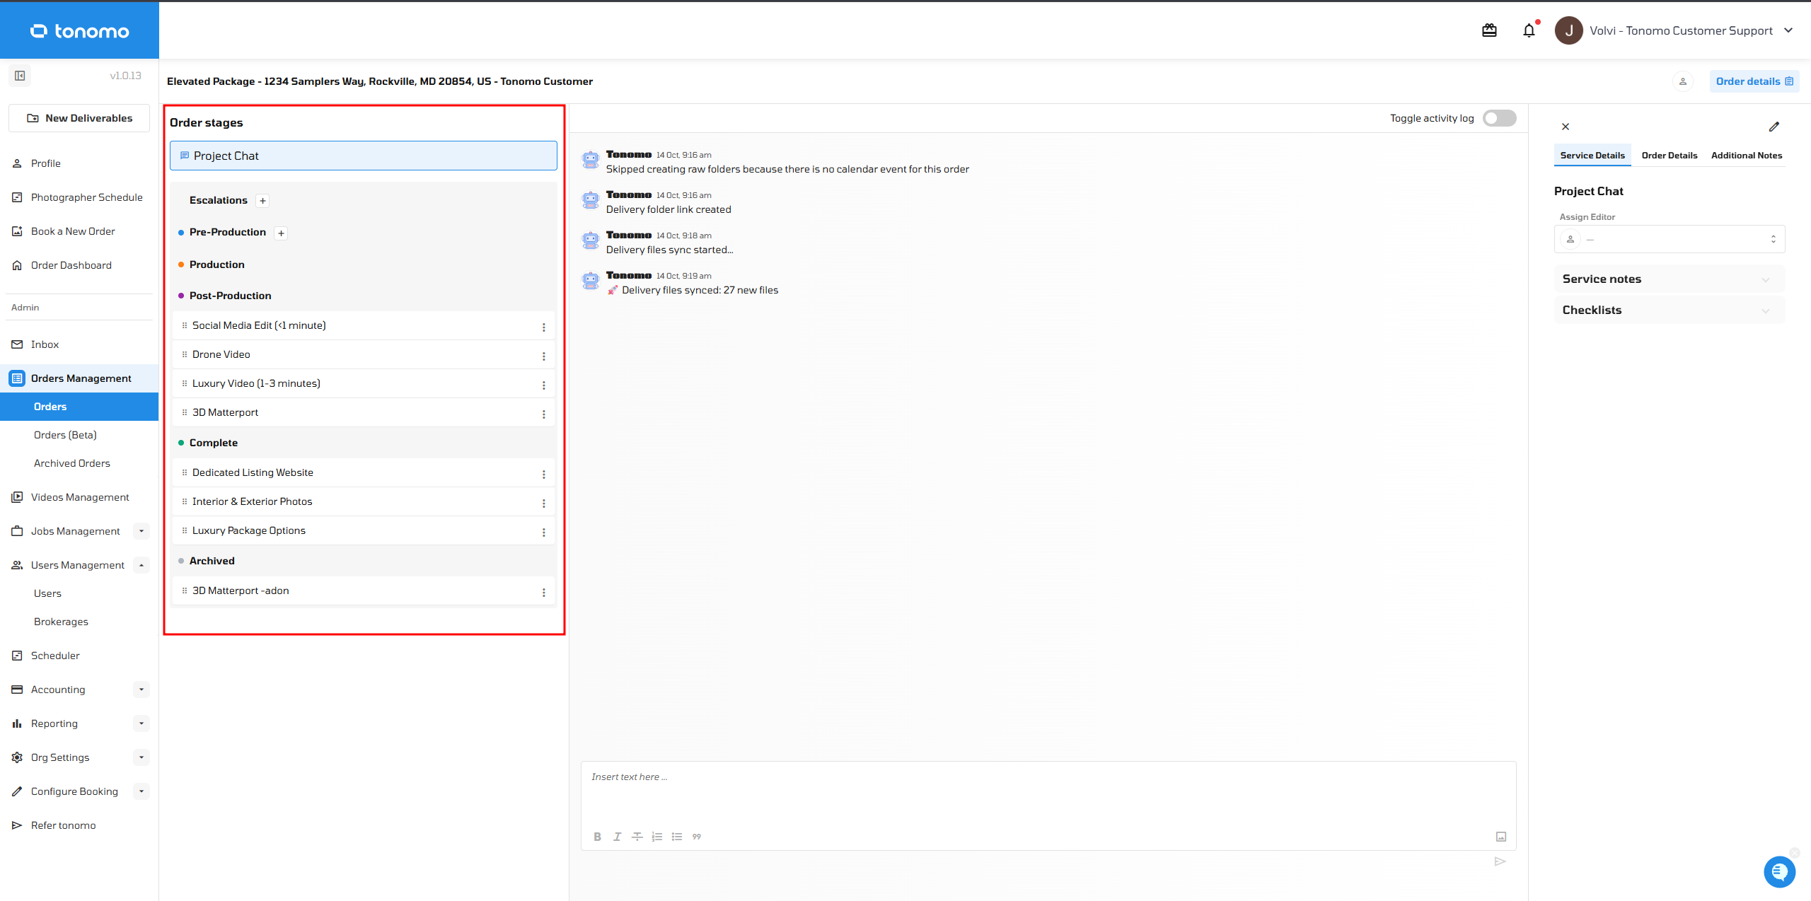Click the assign user icon near Order details
Viewport: 1811px width, 901px height.
pyautogui.click(x=1683, y=81)
